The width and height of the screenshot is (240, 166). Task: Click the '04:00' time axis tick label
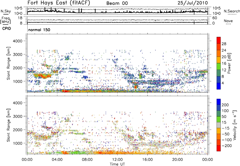tap(57, 160)
